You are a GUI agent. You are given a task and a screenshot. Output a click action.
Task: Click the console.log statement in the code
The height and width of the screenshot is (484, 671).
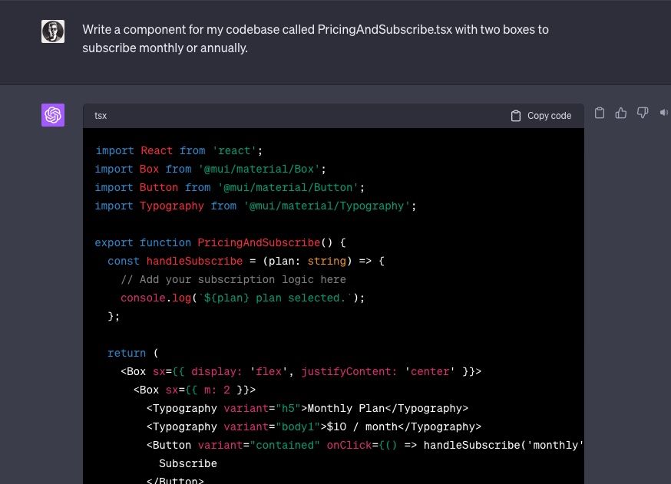(x=242, y=298)
